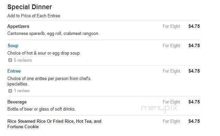The width and height of the screenshot is (220, 136).
Task: Click For Eight label in Appetizers row
Action: pyautogui.click(x=171, y=26)
